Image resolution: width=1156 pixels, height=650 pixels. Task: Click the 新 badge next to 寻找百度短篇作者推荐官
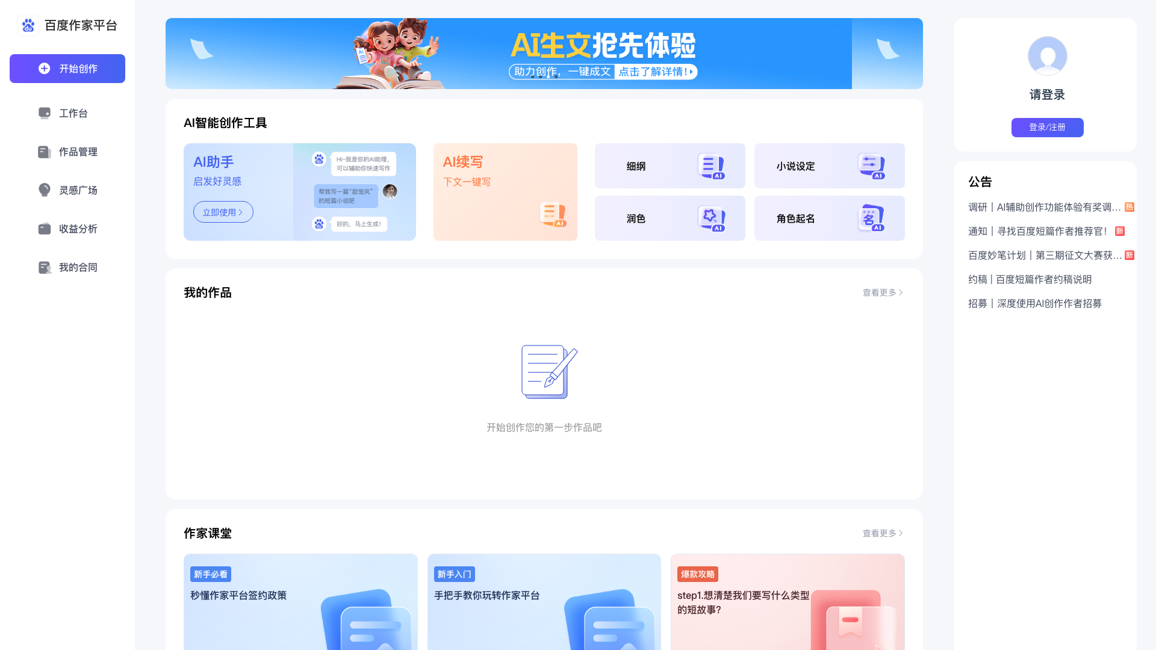click(1120, 231)
